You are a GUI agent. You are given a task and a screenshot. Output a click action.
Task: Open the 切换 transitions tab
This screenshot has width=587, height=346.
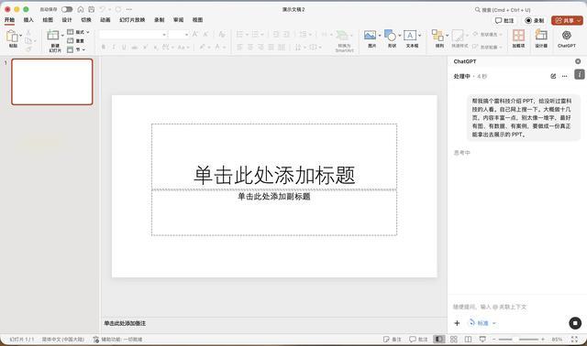86,20
